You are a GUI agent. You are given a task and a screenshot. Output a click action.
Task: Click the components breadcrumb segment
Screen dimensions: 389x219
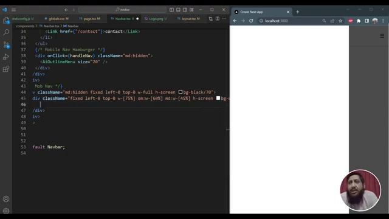click(x=25, y=26)
